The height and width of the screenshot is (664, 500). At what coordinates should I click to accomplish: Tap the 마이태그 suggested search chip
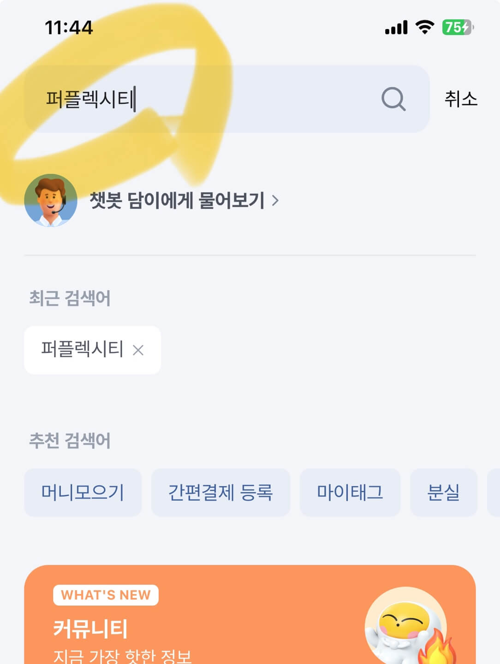(x=350, y=492)
